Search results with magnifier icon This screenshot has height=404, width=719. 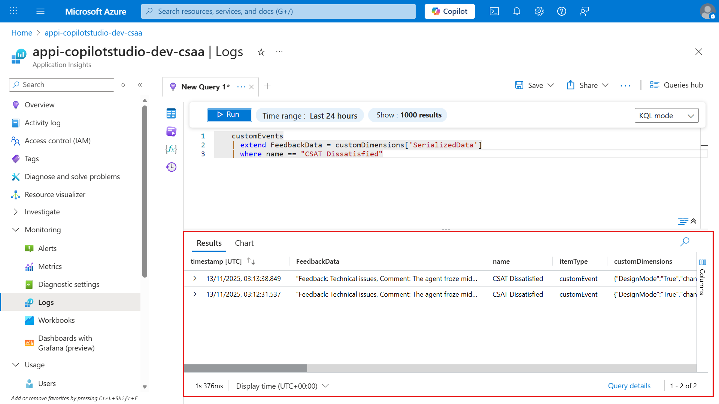[x=685, y=242]
